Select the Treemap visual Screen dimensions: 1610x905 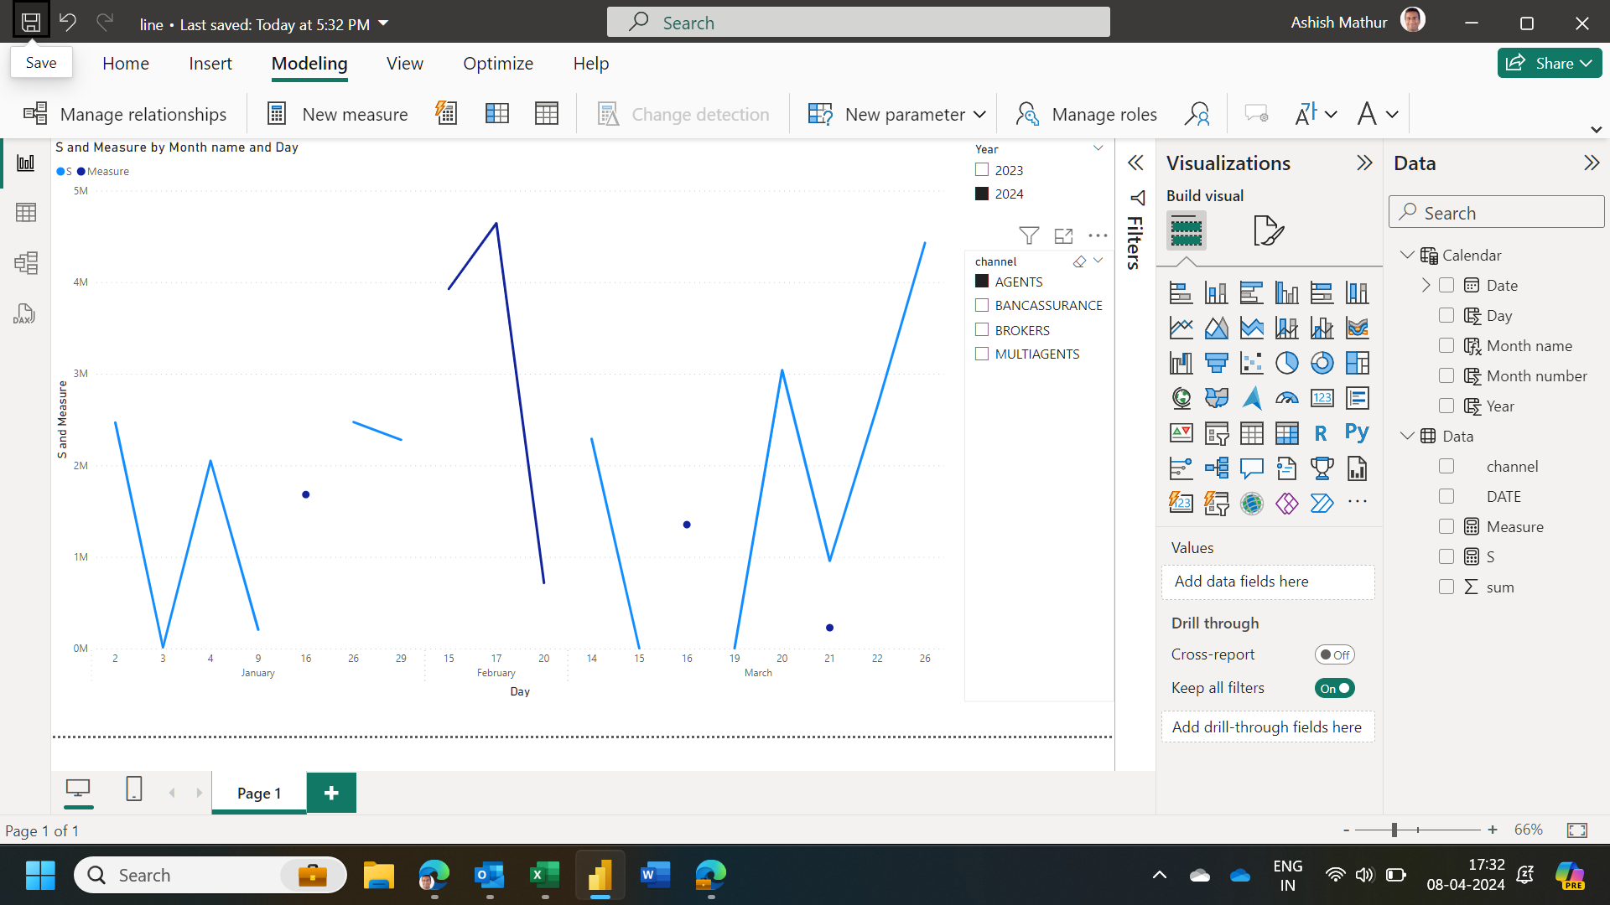[1357, 363]
